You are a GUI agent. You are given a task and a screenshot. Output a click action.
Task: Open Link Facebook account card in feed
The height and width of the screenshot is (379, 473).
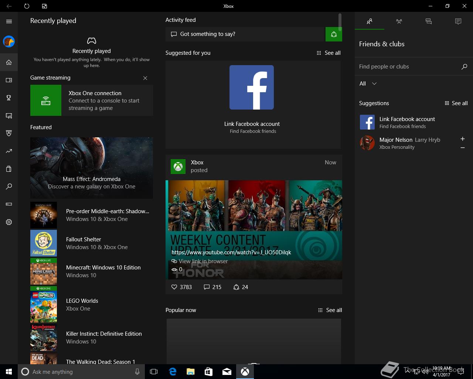(x=253, y=105)
